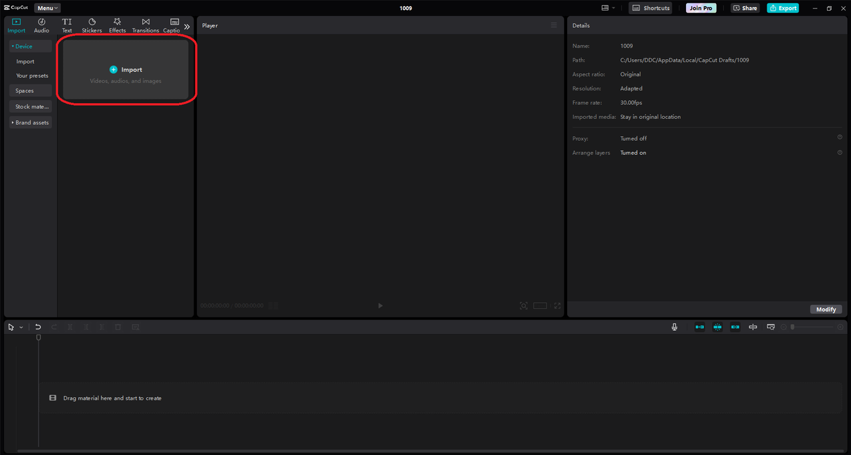Toggle main track magnet
Viewport: 851px width, 455px height.
[699, 327]
